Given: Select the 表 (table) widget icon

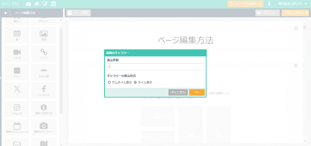Looking at the screenshot, I should point(17,35).
